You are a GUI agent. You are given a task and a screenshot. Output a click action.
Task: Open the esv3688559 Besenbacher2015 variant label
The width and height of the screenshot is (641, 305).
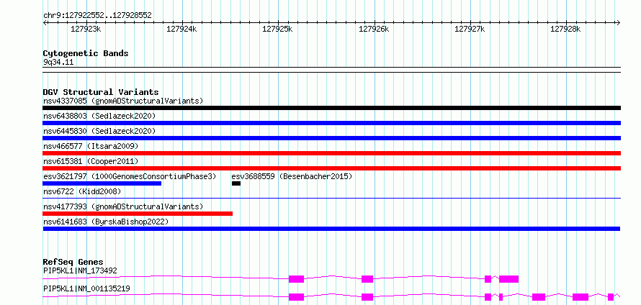(292, 176)
